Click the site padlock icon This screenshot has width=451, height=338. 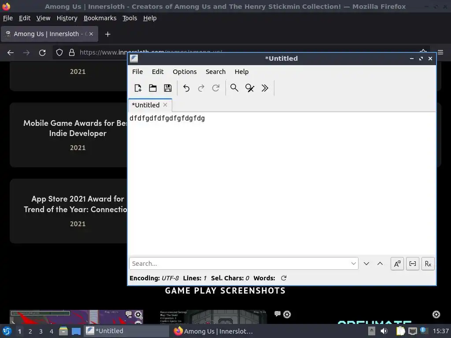pyautogui.click(x=72, y=53)
